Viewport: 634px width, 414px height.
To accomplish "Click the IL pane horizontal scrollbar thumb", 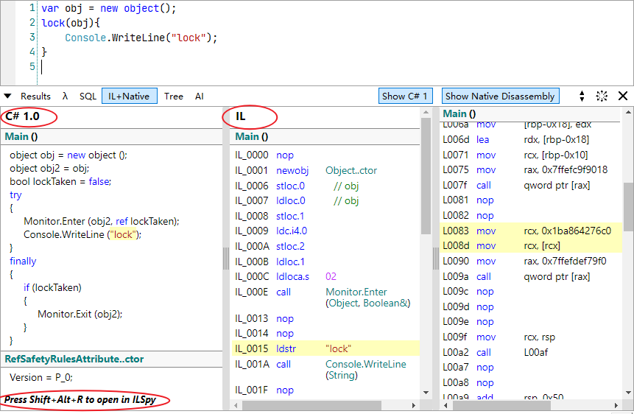I will coord(311,405).
